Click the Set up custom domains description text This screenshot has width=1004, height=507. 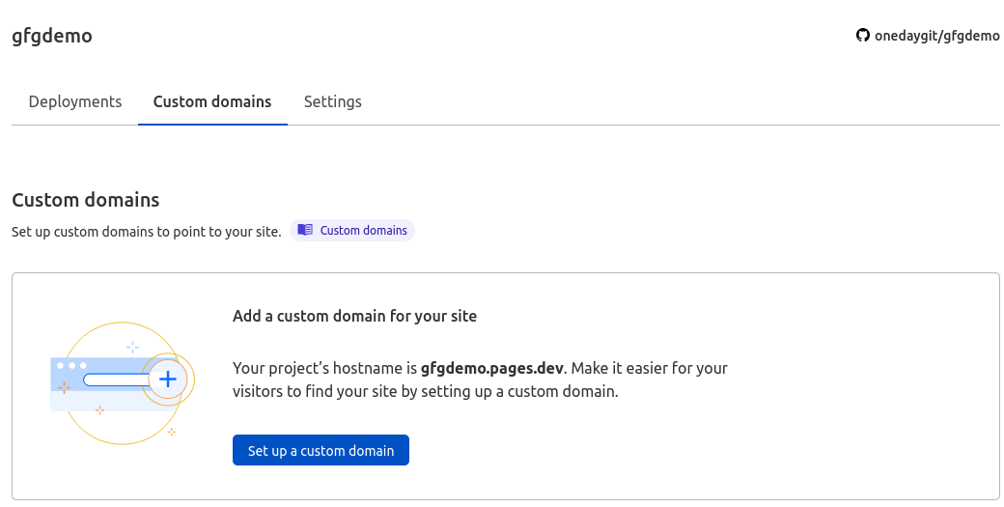[x=147, y=232]
